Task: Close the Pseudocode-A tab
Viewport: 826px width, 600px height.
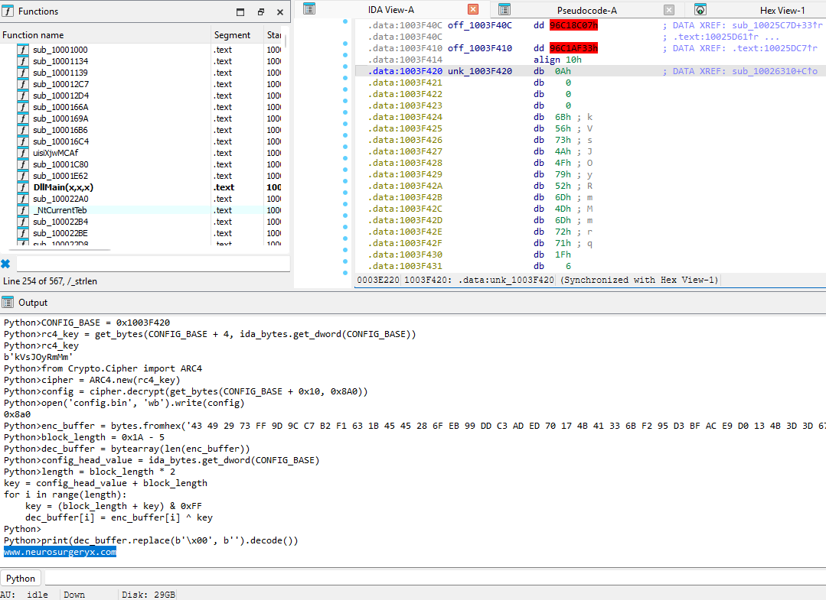Action: (x=669, y=9)
